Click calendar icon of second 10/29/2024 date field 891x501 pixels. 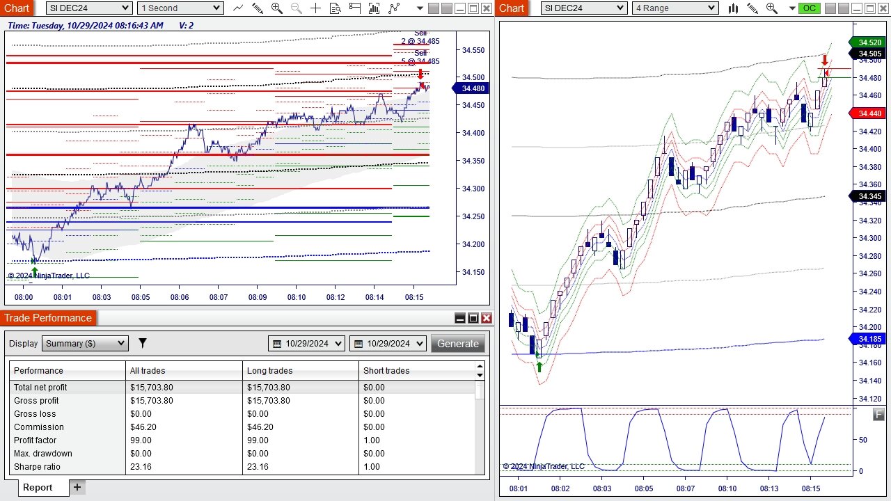358,344
